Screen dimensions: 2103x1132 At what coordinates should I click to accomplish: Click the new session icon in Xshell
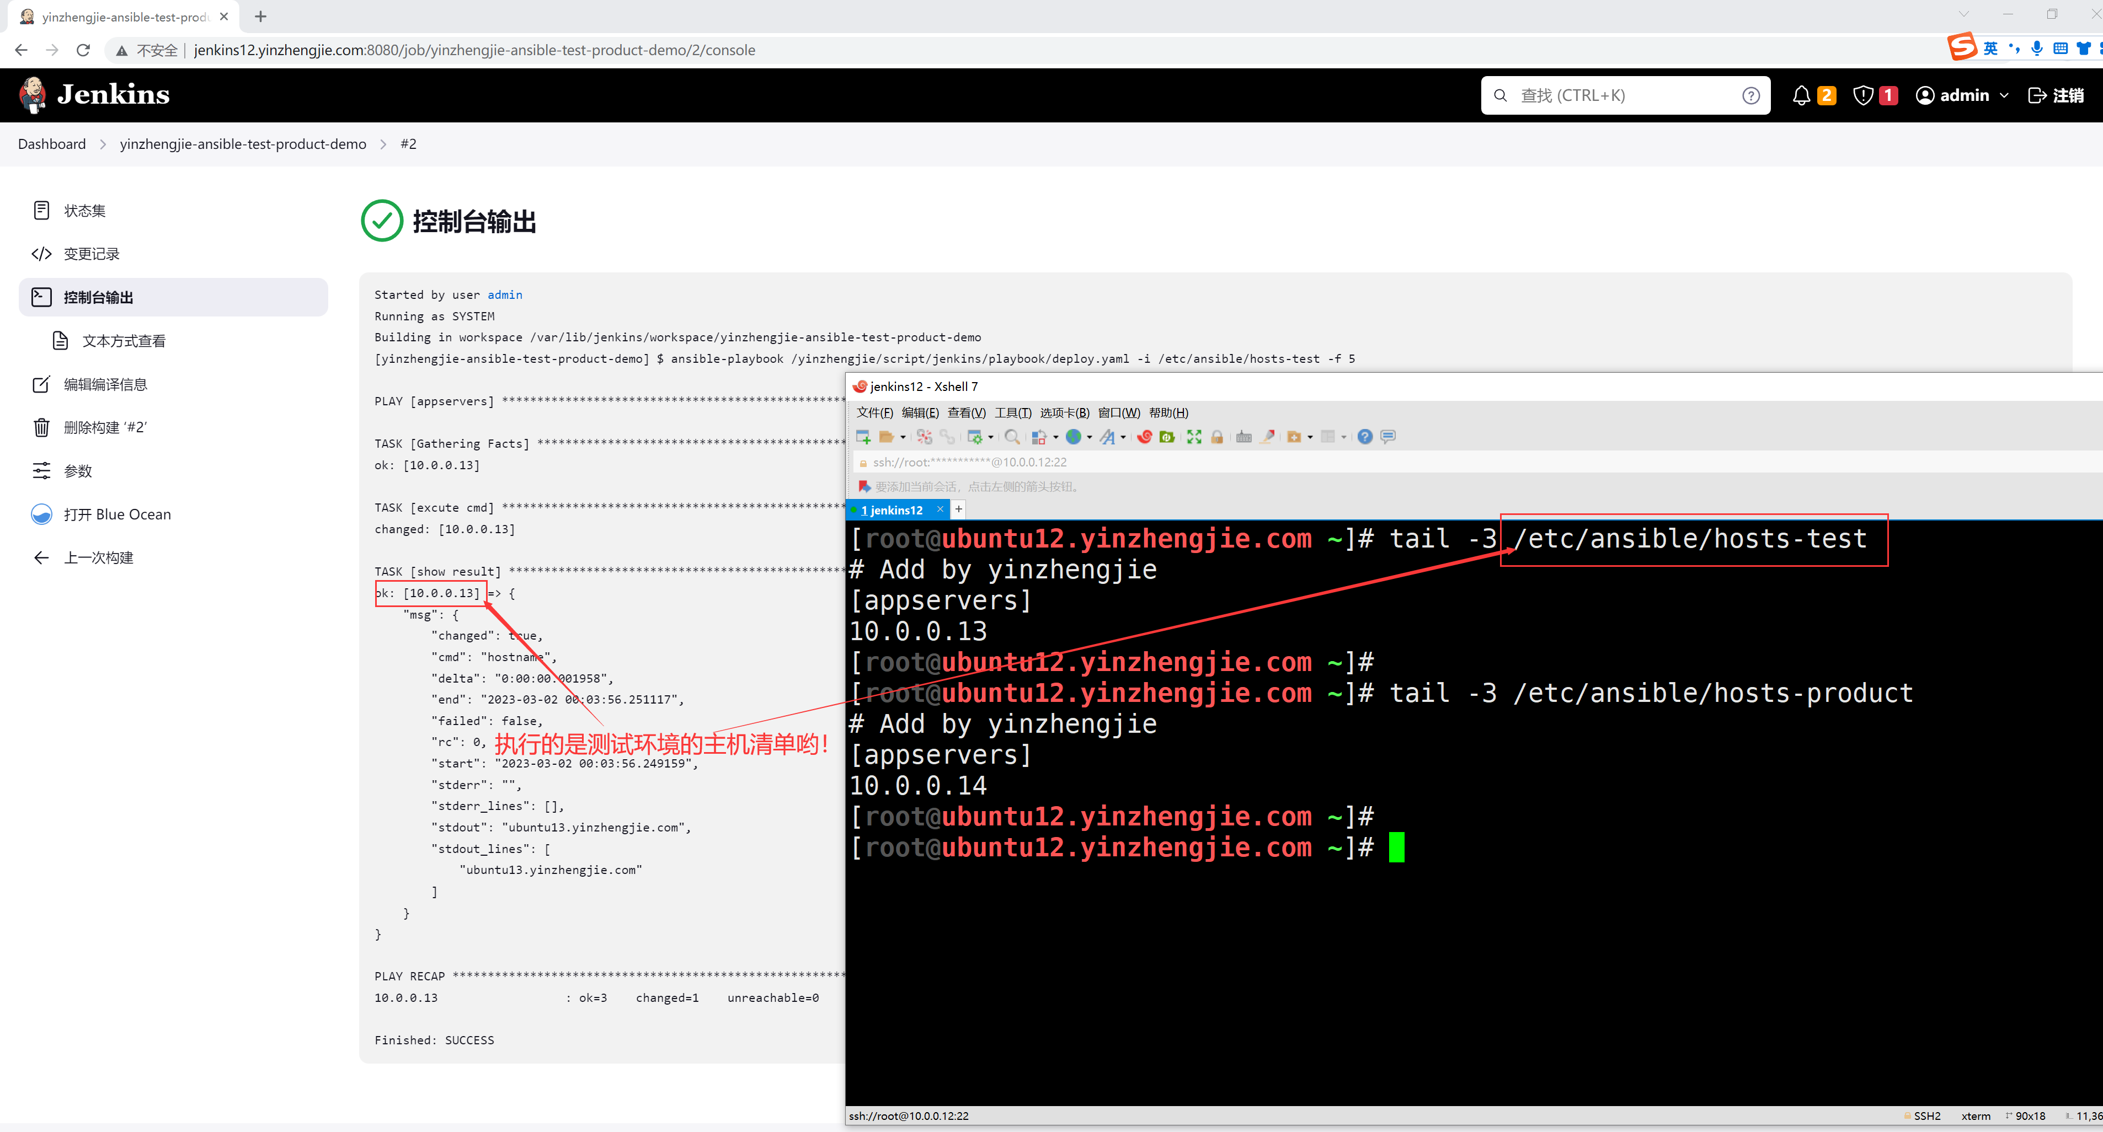pos(863,437)
